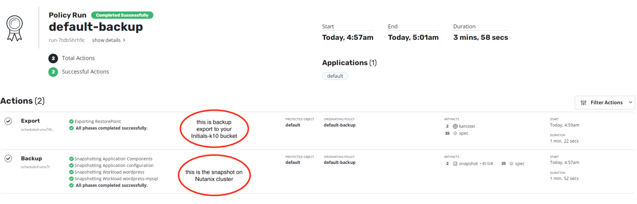
Task: Click the Filter Actions sliders icon
Action: pos(583,103)
